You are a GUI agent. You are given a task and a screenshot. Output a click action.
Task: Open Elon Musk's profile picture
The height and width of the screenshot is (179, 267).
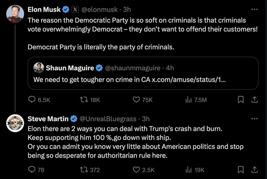[x=15, y=14]
